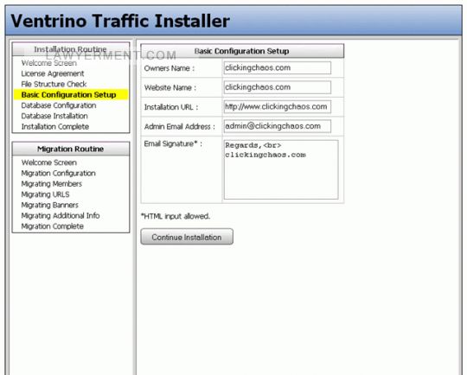Click the Ventrino Traffic Installer title

[120, 21]
